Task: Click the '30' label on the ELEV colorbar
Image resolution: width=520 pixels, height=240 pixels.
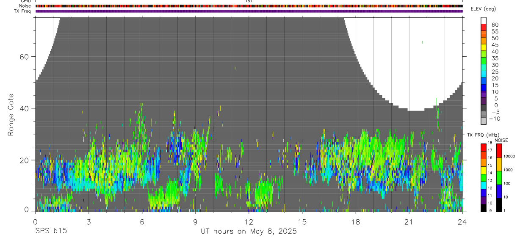Action: (495, 65)
